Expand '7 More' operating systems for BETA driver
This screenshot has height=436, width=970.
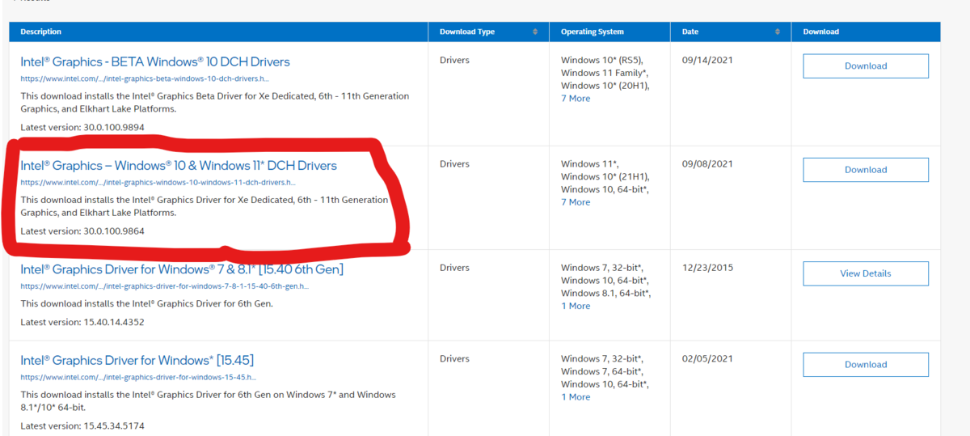tap(576, 99)
